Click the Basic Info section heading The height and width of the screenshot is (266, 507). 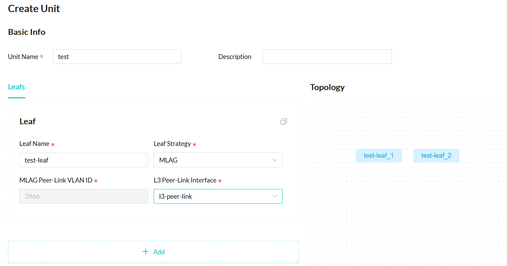pyautogui.click(x=27, y=32)
